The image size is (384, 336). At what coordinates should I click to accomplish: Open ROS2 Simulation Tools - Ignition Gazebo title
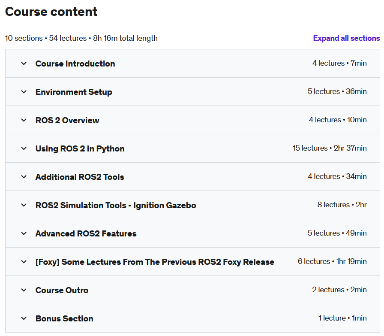(116, 205)
